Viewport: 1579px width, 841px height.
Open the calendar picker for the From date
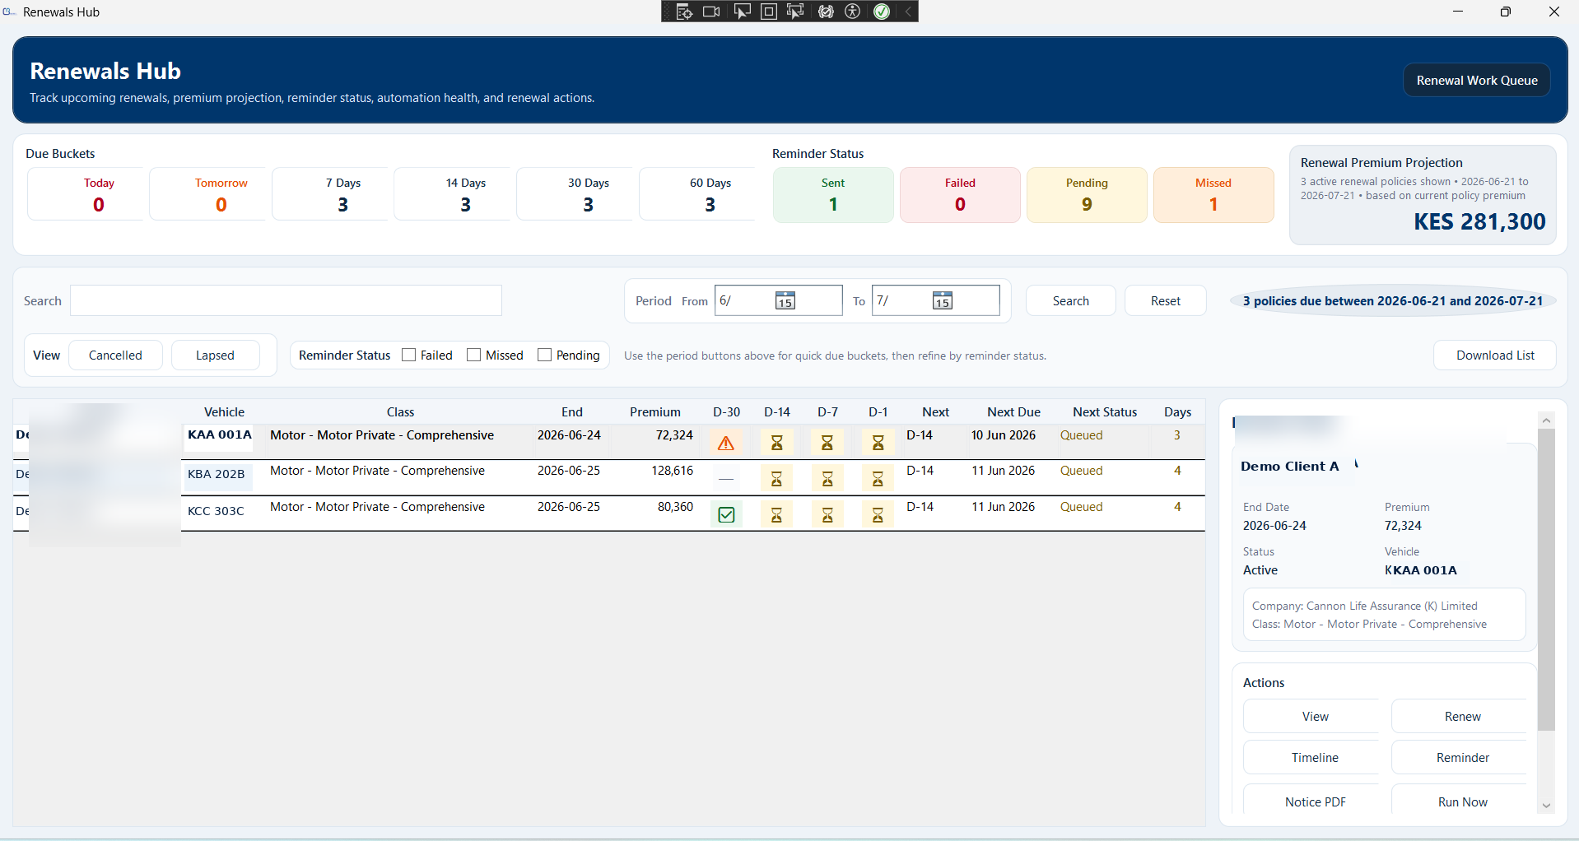(x=785, y=300)
